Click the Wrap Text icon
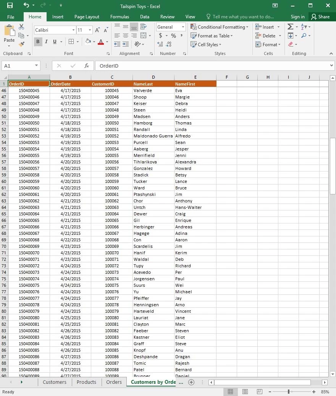This screenshot has width=336, height=396. pyautogui.click(x=144, y=27)
